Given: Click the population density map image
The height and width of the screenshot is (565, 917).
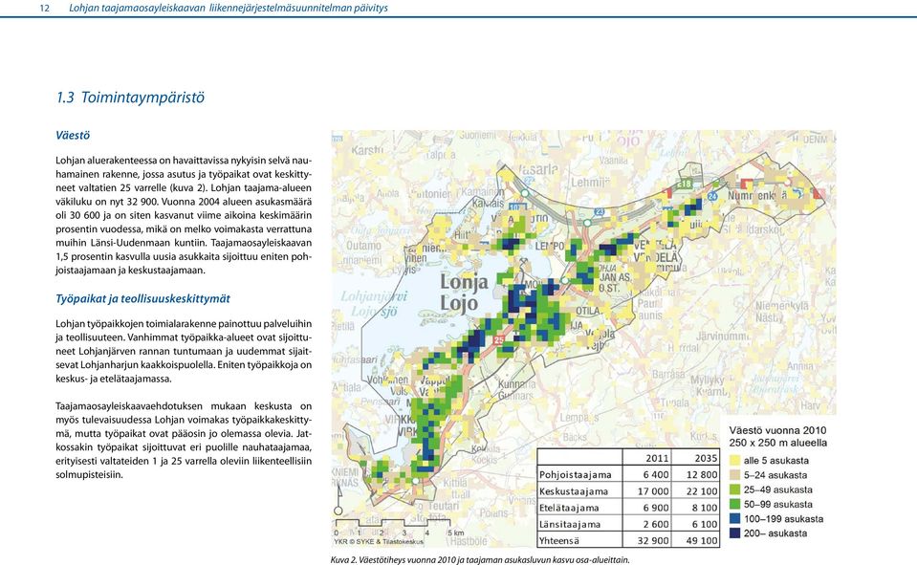Looking at the screenshot, I should [583, 339].
